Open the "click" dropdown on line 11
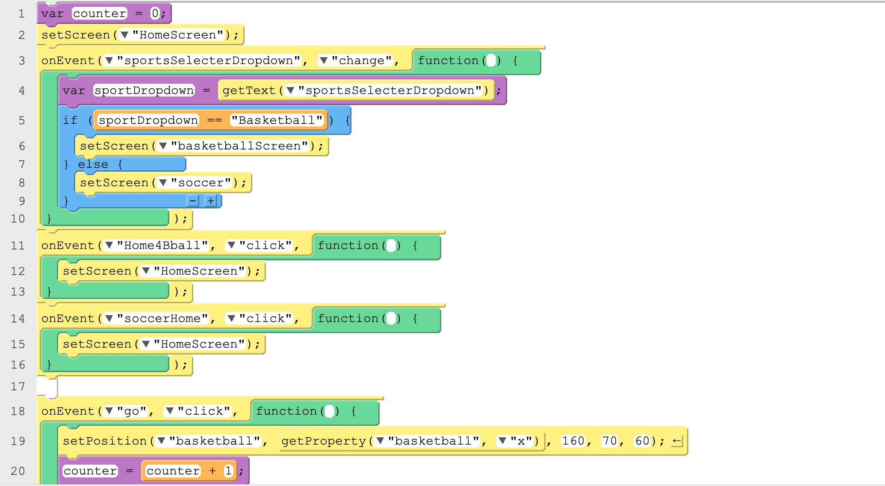The height and width of the screenshot is (486, 885). coord(231,246)
